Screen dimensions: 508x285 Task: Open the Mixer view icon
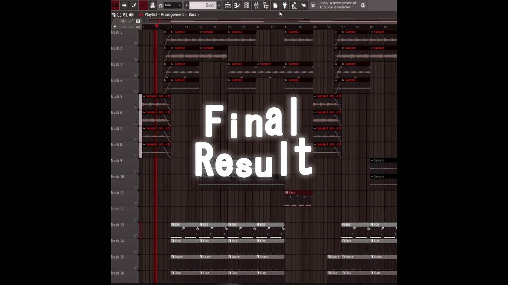point(256,5)
